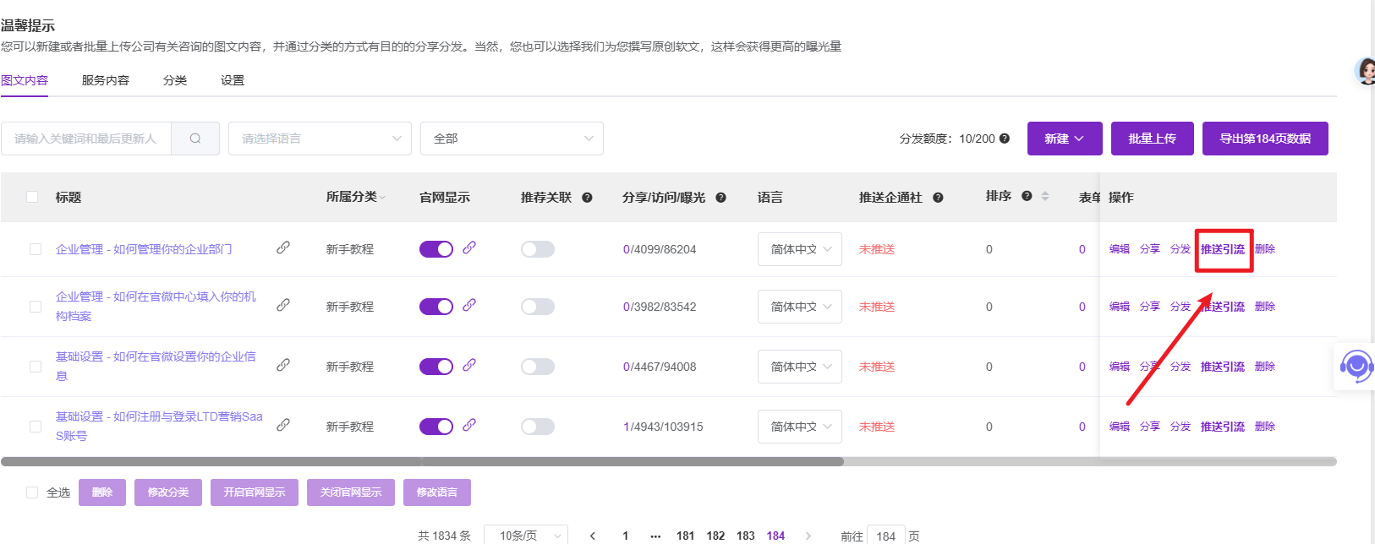Click the help icon beside 分发额度
Screen dimensions: 1375x544
tap(1005, 139)
